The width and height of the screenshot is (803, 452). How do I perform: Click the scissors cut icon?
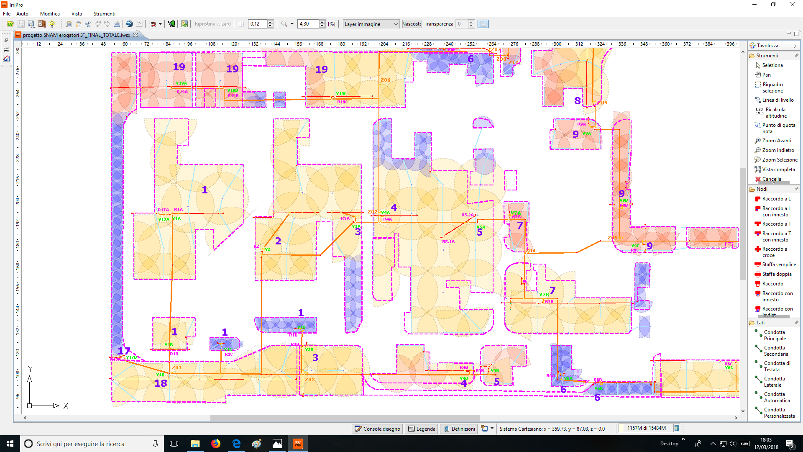(x=87, y=24)
